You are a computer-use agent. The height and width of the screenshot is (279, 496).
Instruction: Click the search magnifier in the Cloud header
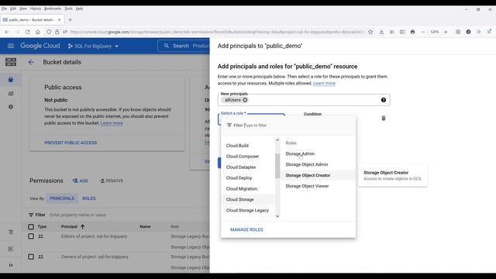167,46
